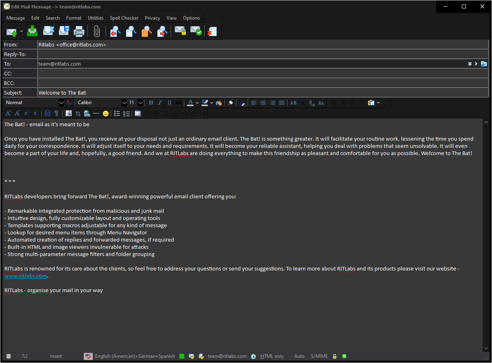Click the HTML only format status button
This screenshot has width=492, height=363.
272,356
